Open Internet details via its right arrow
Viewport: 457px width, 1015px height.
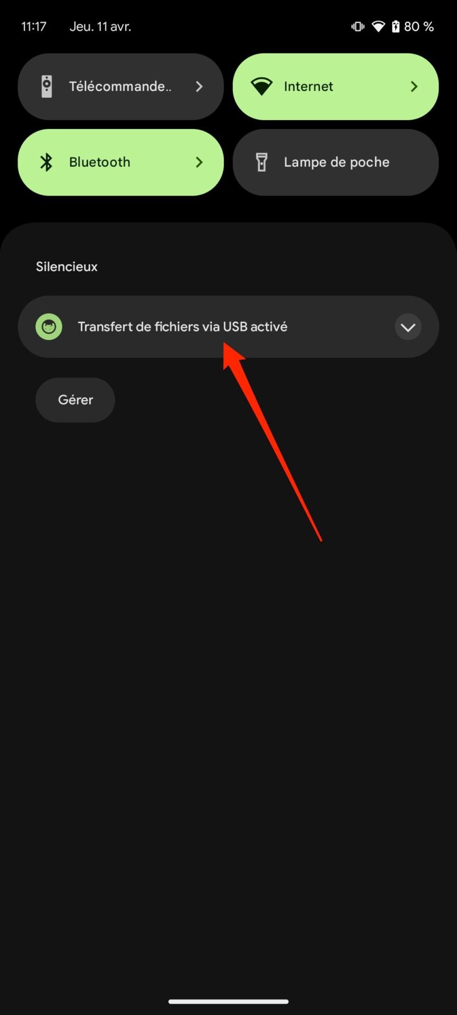click(x=414, y=86)
